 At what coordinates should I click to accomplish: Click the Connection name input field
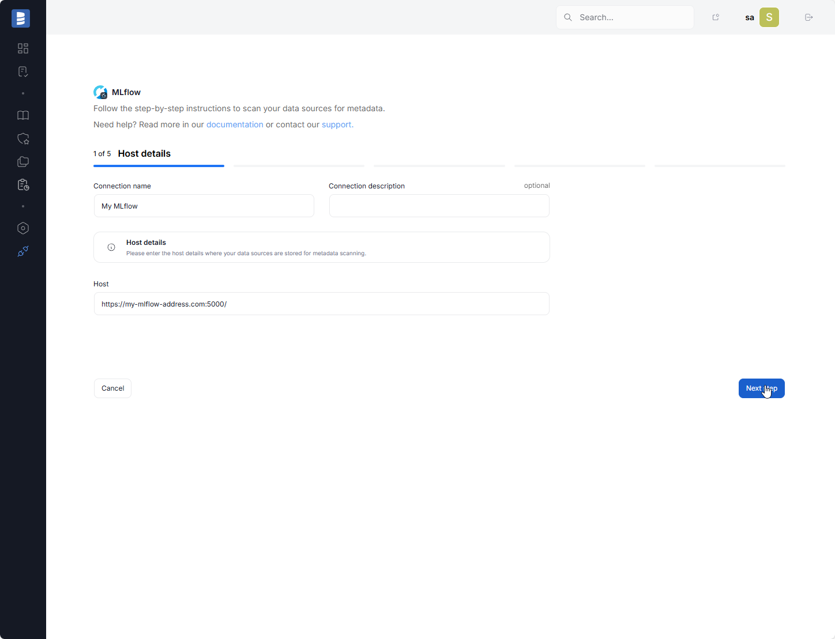pos(204,206)
